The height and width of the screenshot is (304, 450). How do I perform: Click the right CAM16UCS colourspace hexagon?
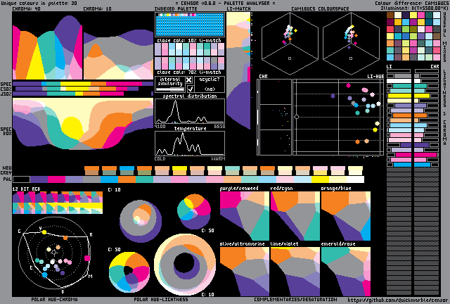[351, 46]
